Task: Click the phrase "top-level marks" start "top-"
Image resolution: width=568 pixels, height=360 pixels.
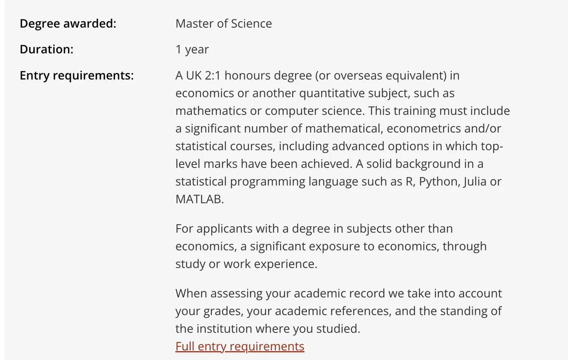Action: [x=493, y=146]
